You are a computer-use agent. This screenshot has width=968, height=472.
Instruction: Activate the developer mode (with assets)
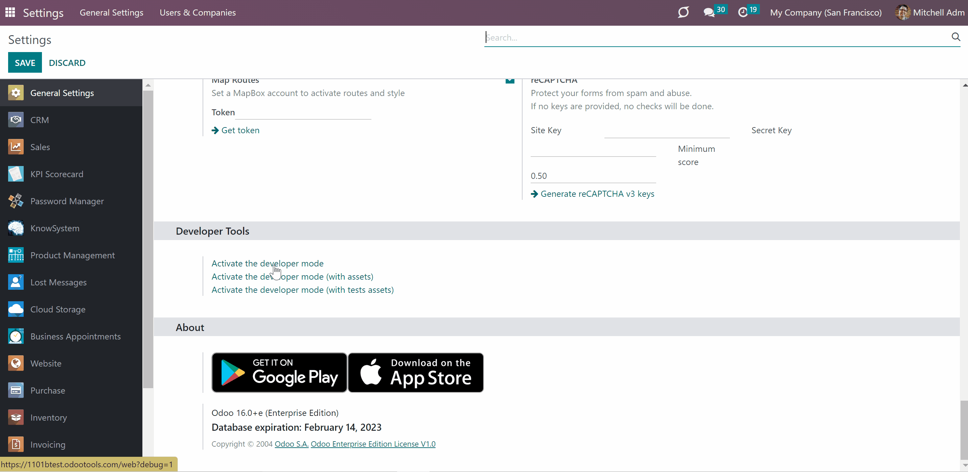(292, 276)
